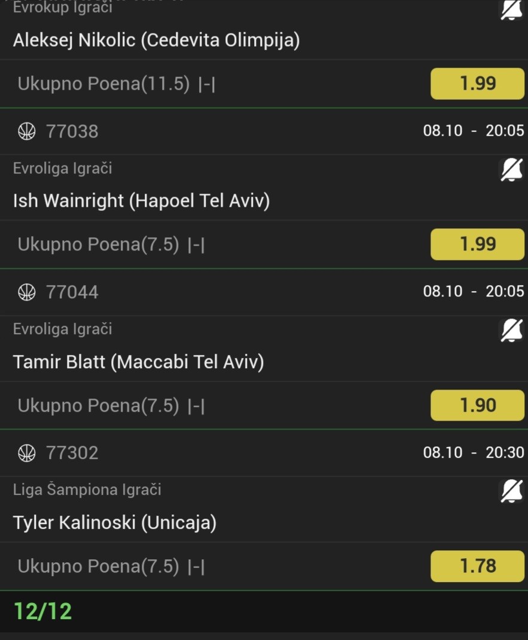Toggle notification bell for Aleksej Nikolic
Screen dimensions: 528x640
(x=511, y=10)
